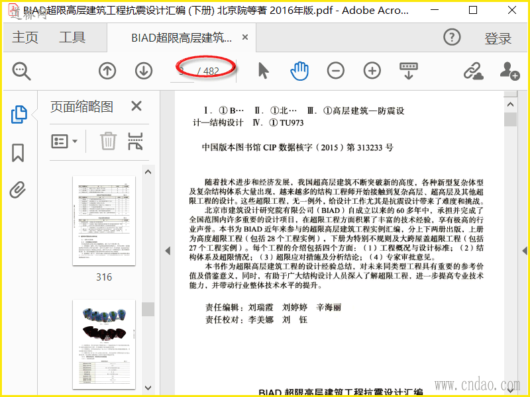
Task: Open the attachments paperclip panel
Action: pyautogui.click(x=18, y=190)
